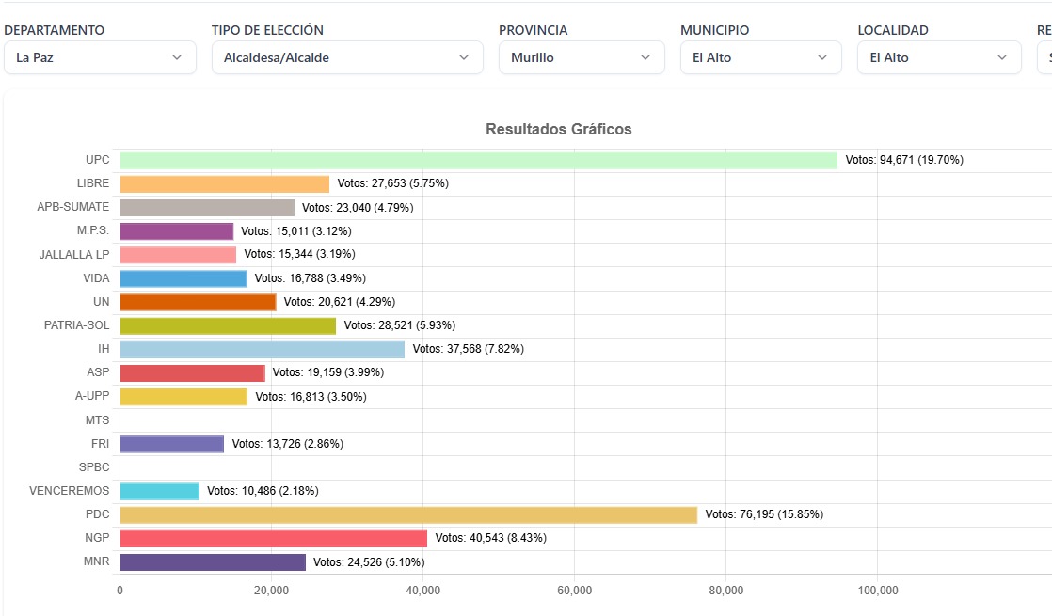Image resolution: width=1052 pixels, height=616 pixels.
Task: Click the green UPC bar
Action: 478,160
